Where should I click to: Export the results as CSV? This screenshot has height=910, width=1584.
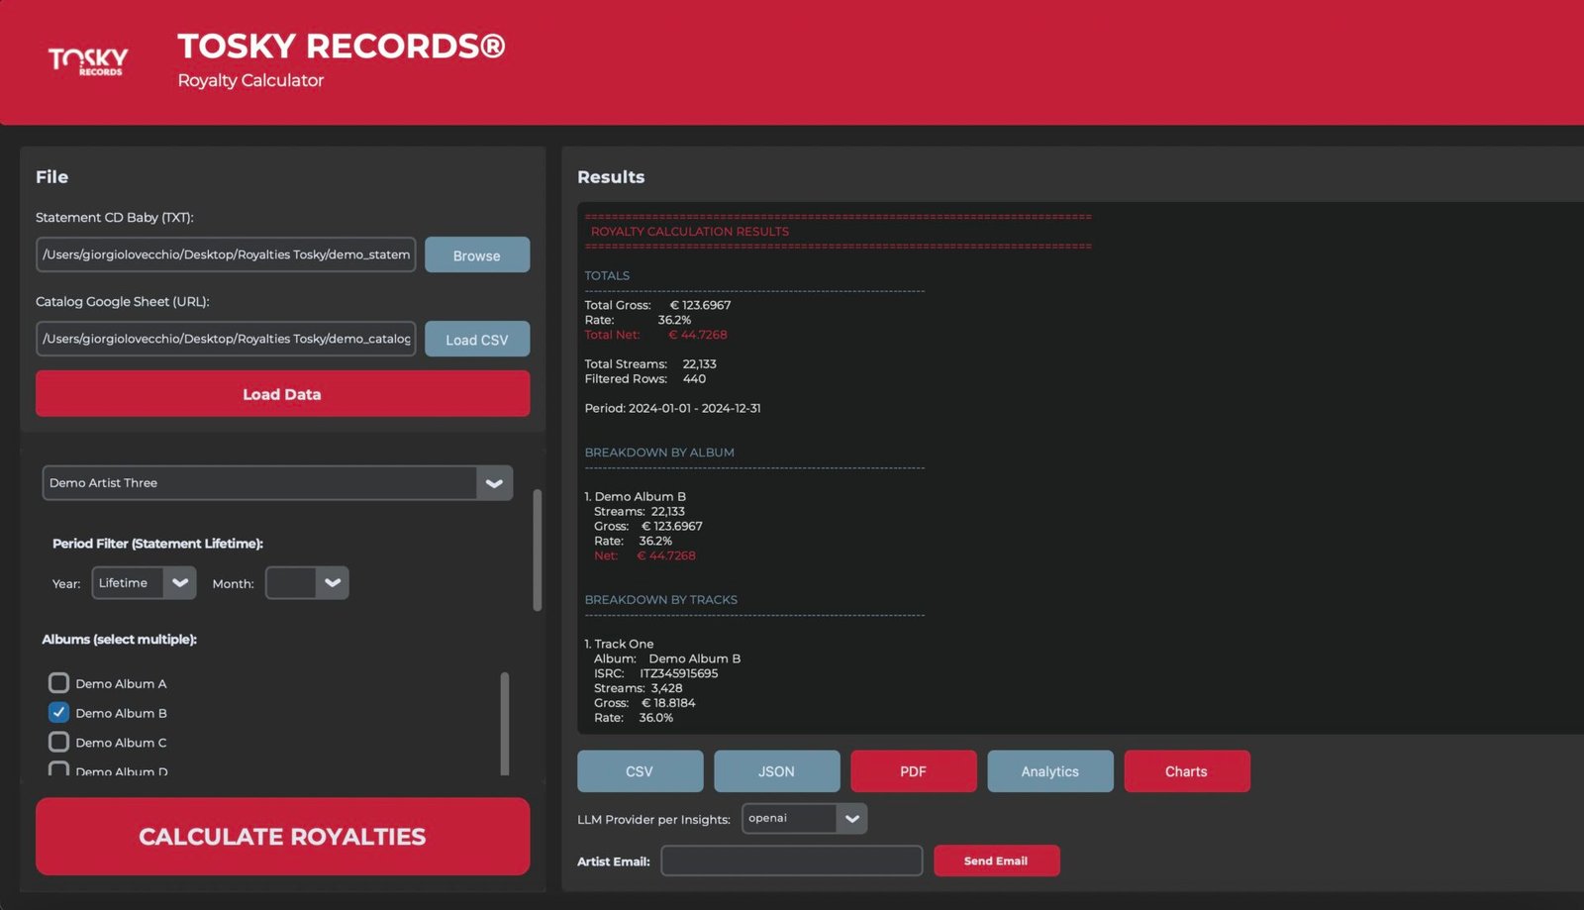tap(640, 770)
